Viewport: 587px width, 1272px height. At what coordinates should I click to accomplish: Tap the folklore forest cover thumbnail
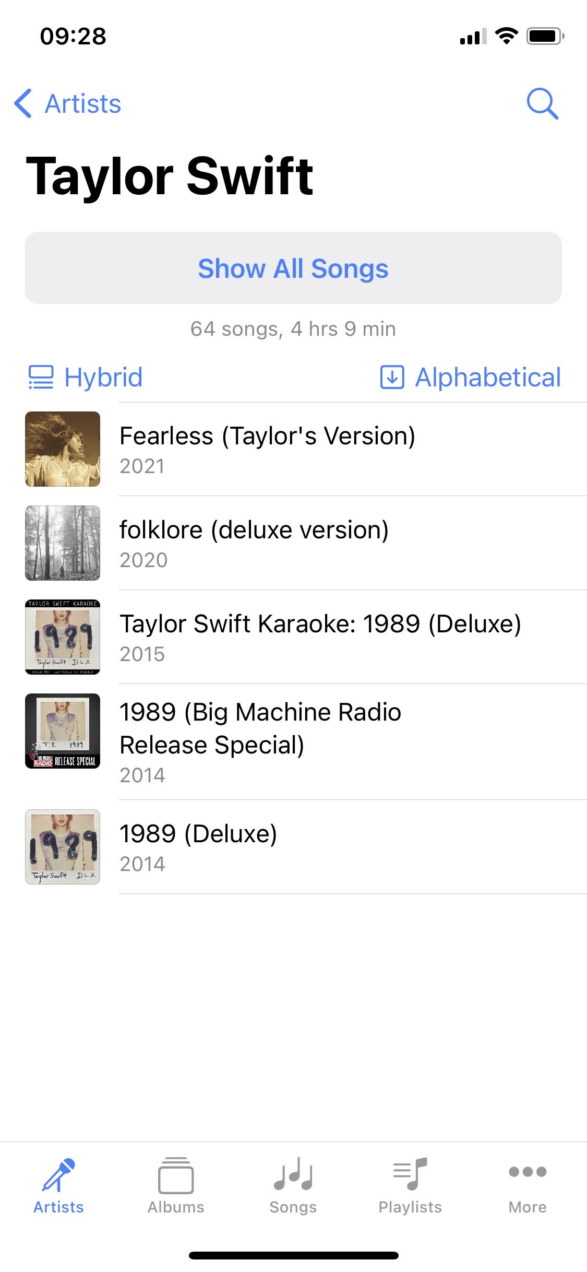coord(63,543)
